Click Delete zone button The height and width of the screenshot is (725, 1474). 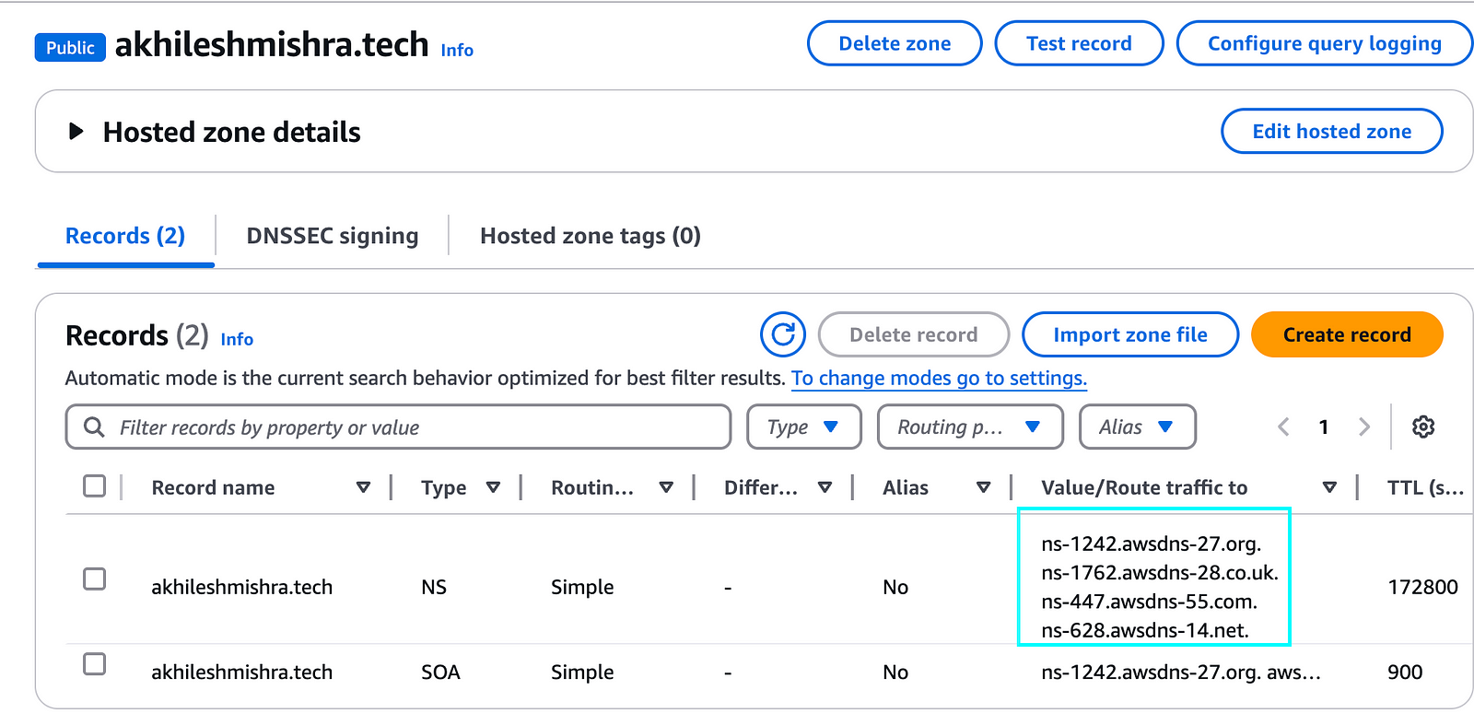tap(895, 43)
